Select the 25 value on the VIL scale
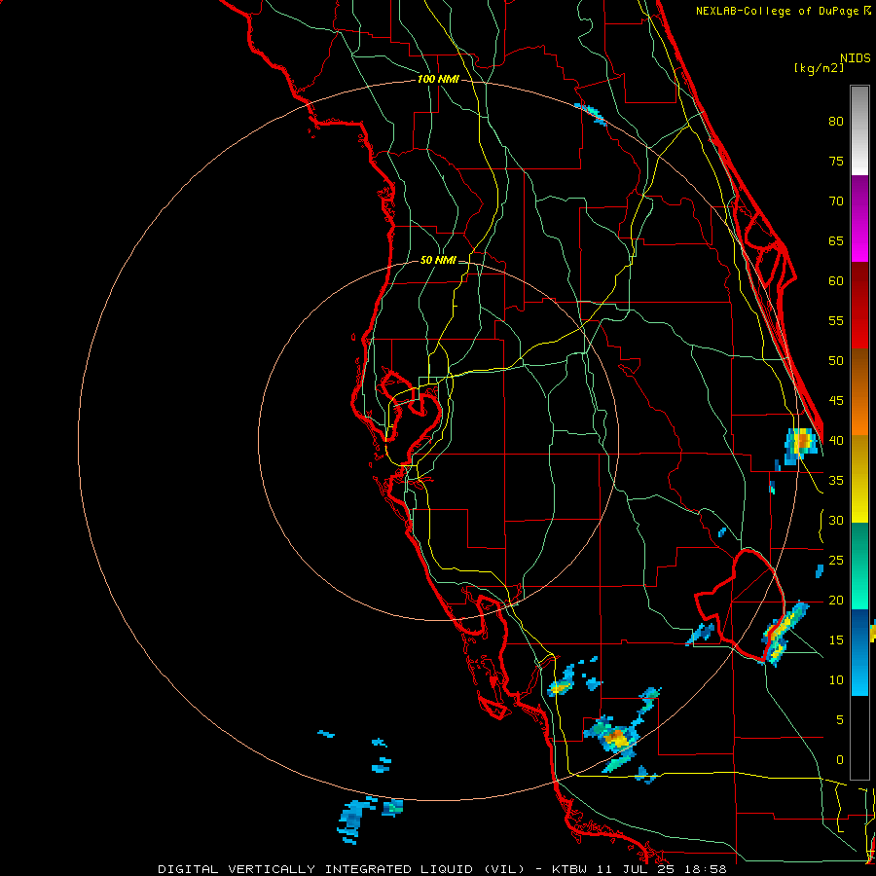Viewport: 876px width, 876px height. [x=836, y=561]
